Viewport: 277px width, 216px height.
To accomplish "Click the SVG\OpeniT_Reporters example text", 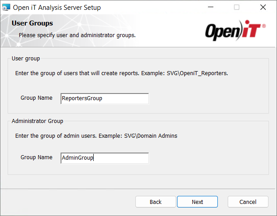I will (197, 73).
